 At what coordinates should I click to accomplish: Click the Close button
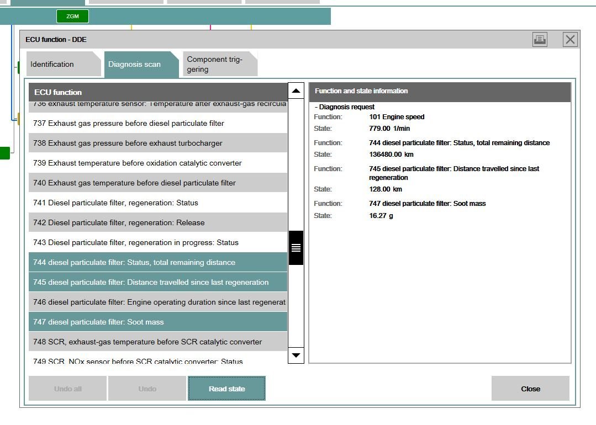tap(530, 389)
